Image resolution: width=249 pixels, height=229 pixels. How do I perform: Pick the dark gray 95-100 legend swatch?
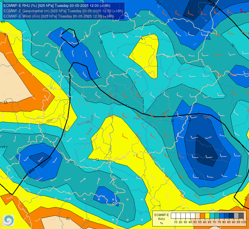point(241,216)
